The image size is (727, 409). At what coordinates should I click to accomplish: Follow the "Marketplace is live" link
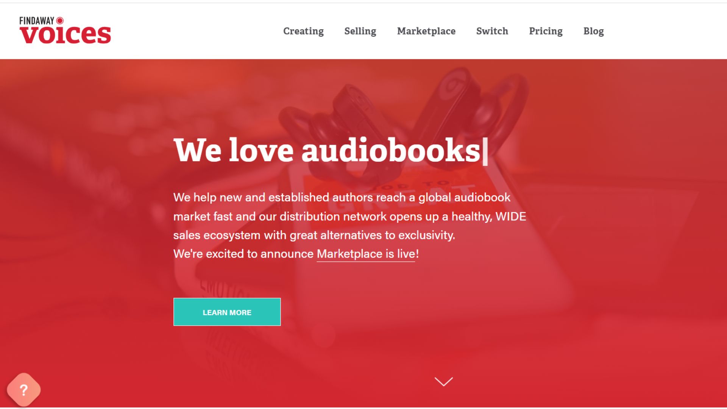(366, 254)
